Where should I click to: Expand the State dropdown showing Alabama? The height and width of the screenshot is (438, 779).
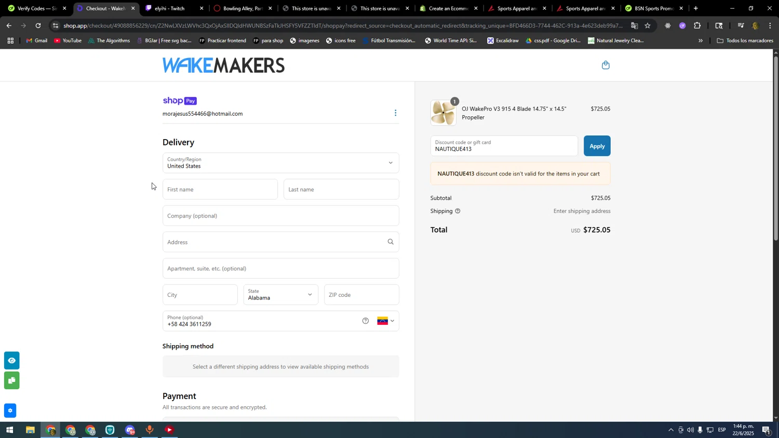click(x=281, y=295)
